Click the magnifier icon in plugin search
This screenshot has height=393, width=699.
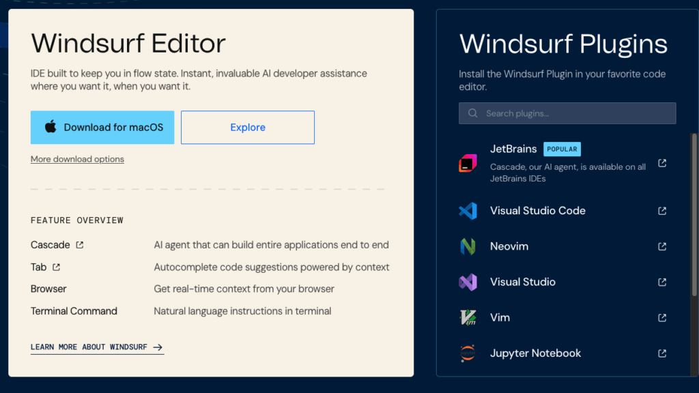point(473,113)
